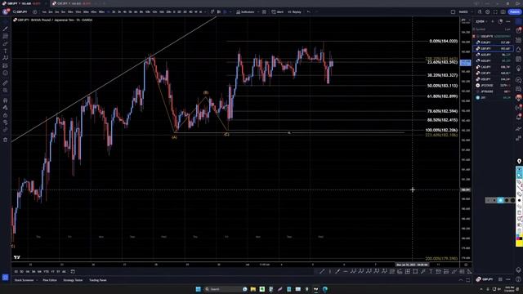Remove drawings with the trash icon
Viewport: 523px width, 294px height.
click(6, 140)
